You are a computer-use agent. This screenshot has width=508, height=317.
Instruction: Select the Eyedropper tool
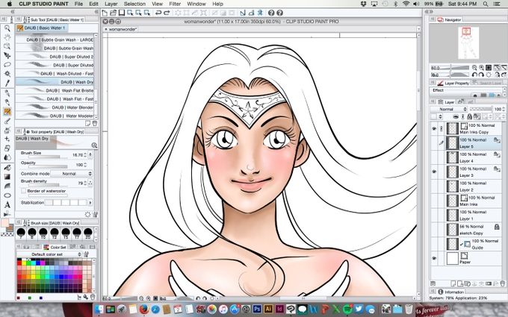point(7,83)
